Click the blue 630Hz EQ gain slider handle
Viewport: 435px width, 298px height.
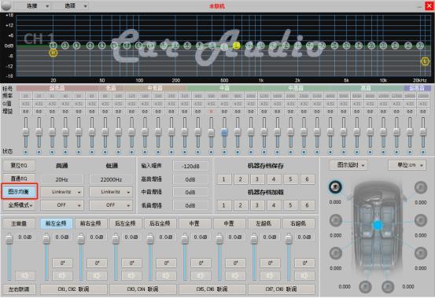pos(224,132)
